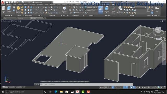Click the MODEL space button in status bar
The width and height of the screenshot is (167, 94).
click(x=102, y=87)
